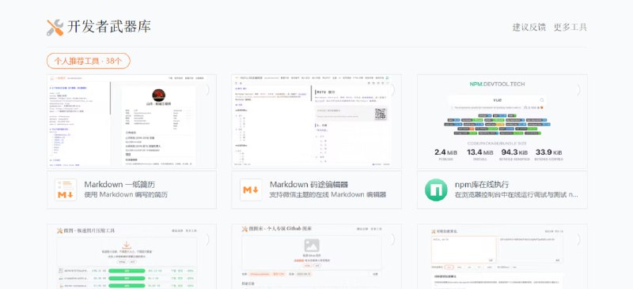Click the wrench and screwdriver logo icon

coord(55,28)
